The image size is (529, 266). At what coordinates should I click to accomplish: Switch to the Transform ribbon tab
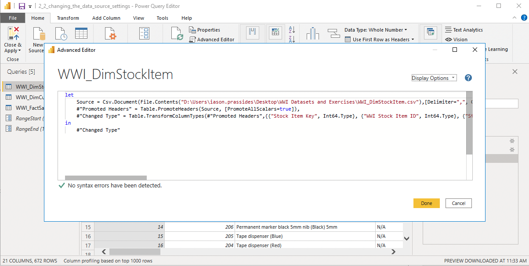[68, 18]
